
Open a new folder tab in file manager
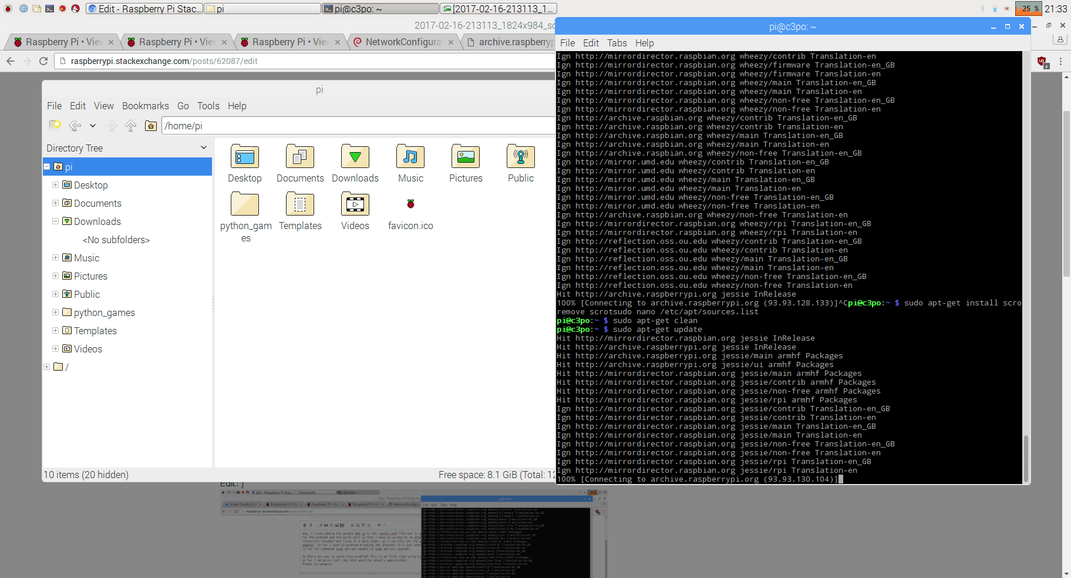(55, 125)
